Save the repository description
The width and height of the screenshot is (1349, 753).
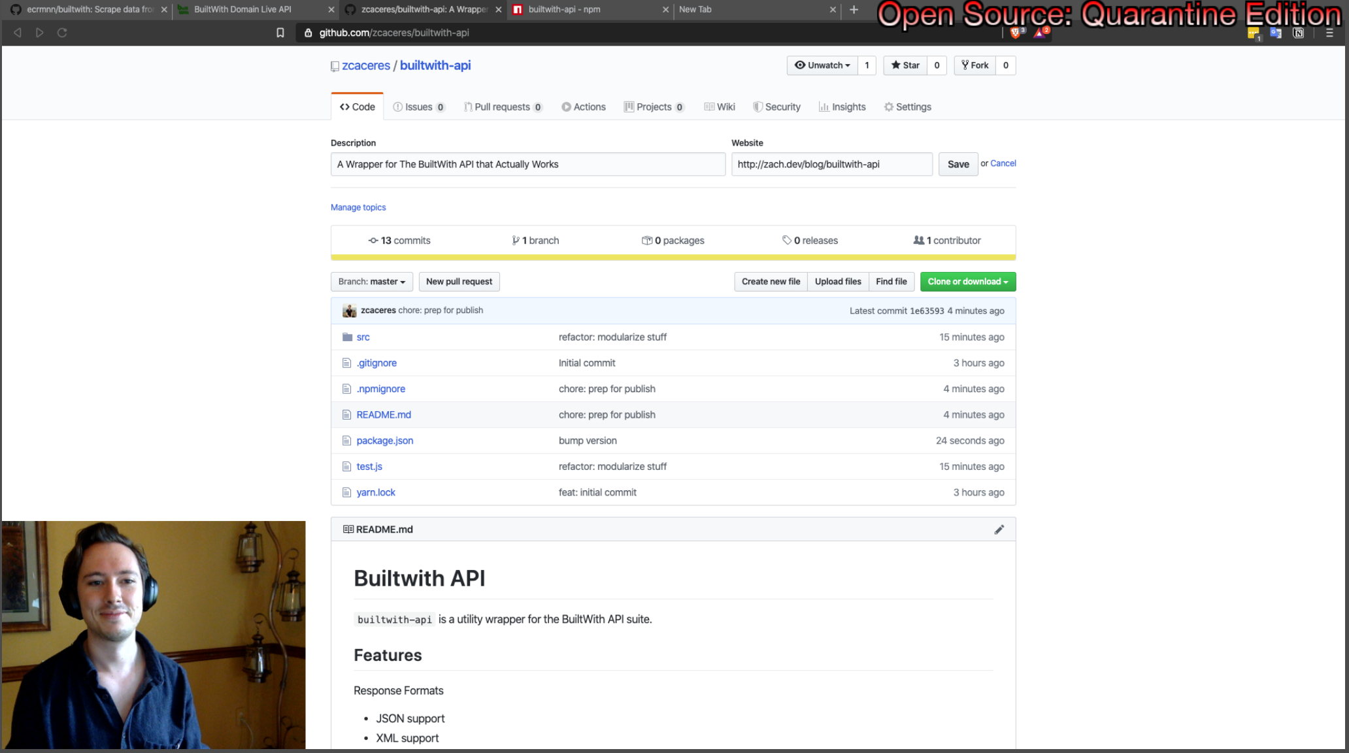pyautogui.click(x=958, y=165)
